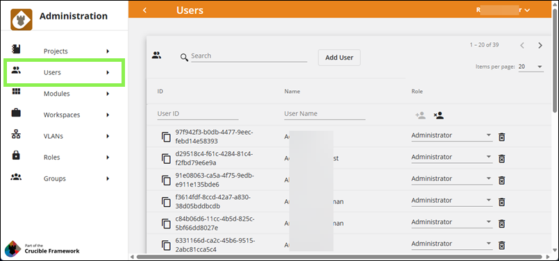Delete the user with ID 6331166d
Image resolution: width=559 pixels, height=261 pixels.
point(501,245)
